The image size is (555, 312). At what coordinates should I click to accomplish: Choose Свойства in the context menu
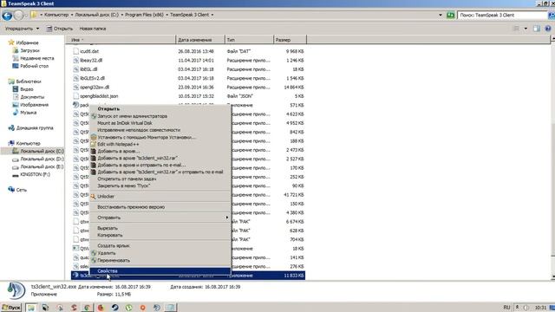click(x=160, y=271)
